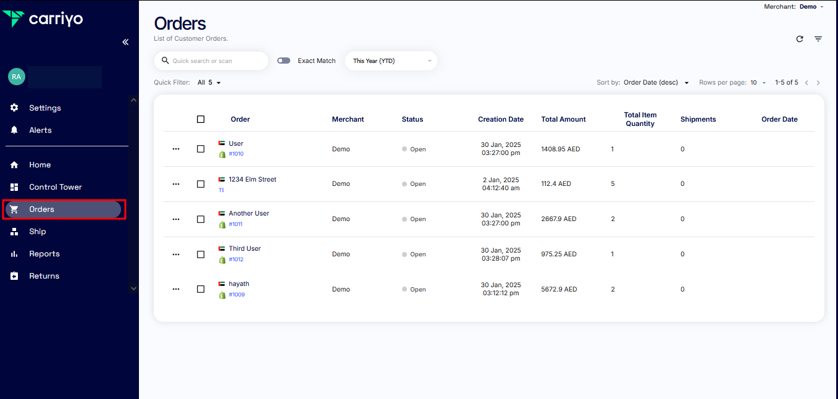Viewport: 838px width, 399px height.
Task: Click Shopify icon beside order #1012
Action: pos(222,260)
